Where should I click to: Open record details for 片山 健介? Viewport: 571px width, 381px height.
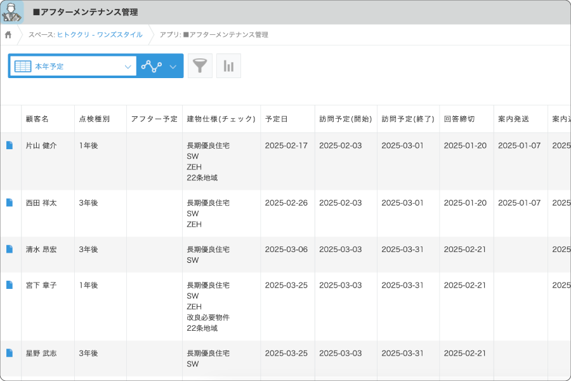point(10,145)
